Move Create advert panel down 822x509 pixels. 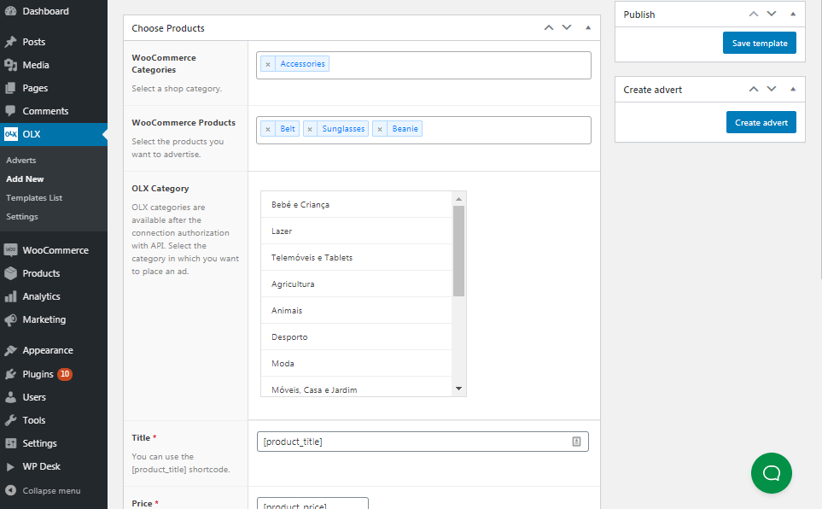point(772,89)
